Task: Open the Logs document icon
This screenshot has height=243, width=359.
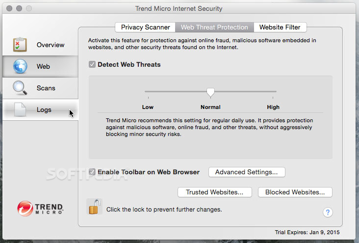Action: pos(20,109)
